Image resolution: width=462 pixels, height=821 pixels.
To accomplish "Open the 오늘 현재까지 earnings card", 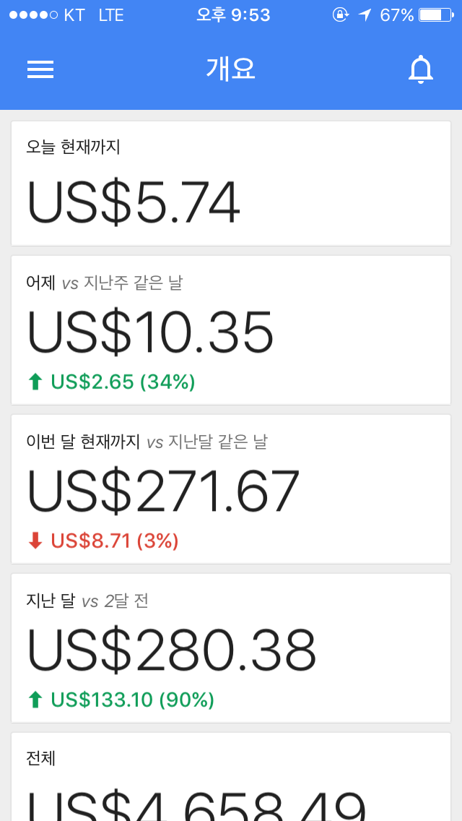I will tap(231, 184).
